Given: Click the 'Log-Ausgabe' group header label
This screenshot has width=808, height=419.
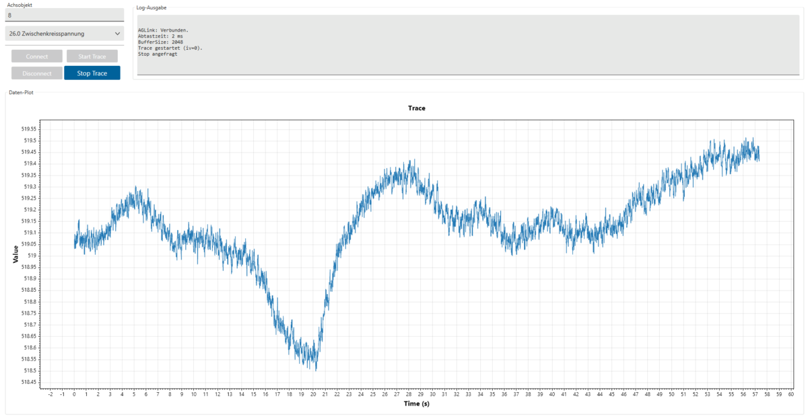Looking at the screenshot, I should point(151,7).
